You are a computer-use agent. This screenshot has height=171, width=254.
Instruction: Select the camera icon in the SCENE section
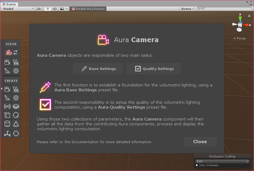[x=7, y=62]
